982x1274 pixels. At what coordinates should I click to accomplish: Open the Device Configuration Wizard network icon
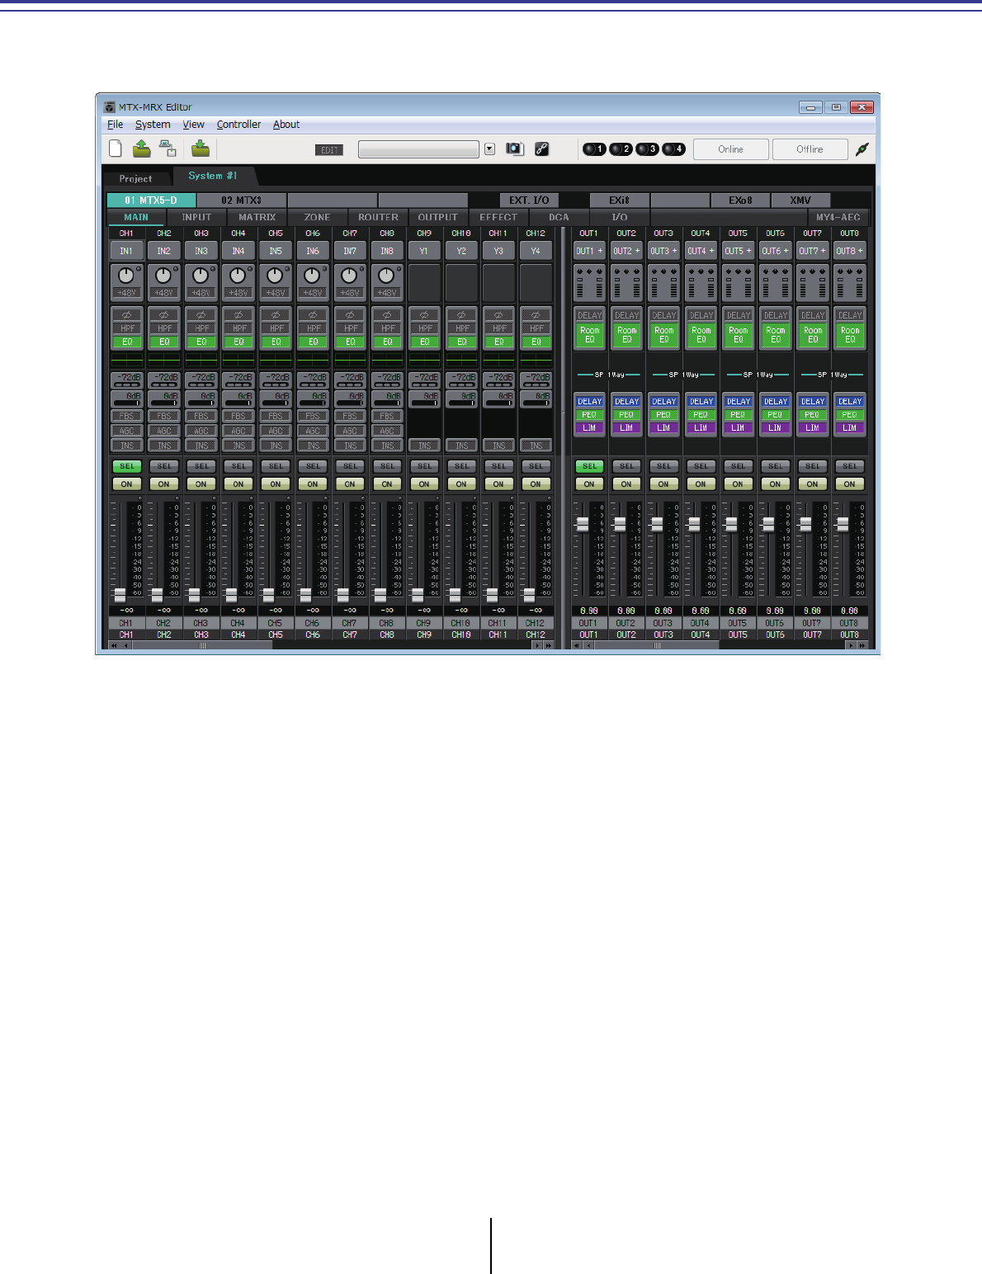[x=168, y=149]
